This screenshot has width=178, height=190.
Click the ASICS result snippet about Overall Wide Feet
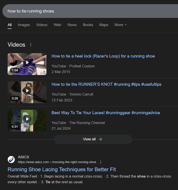89,179
